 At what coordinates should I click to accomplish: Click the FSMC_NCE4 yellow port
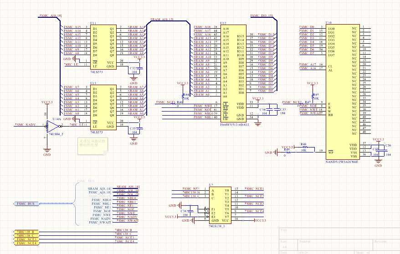point(26,243)
